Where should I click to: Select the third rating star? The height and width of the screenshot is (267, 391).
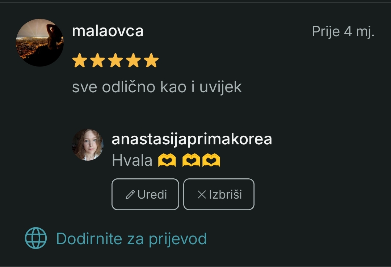coord(115,60)
